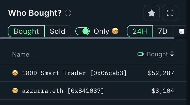
Task: Open azzurra.eth [0x841037] address
Action: coord(63,91)
